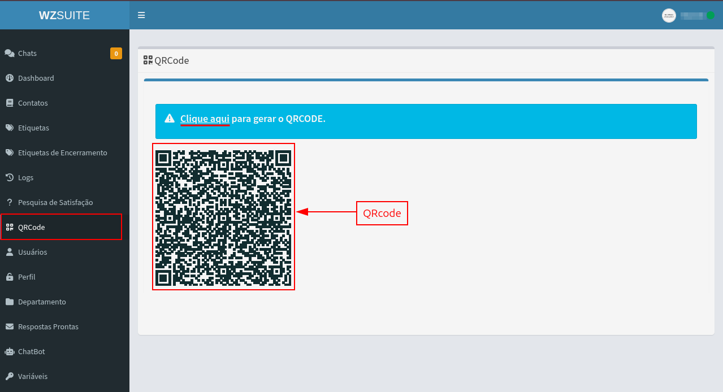Click the WZSUITE logo
Screen dimensions: 723x392
(64, 15)
